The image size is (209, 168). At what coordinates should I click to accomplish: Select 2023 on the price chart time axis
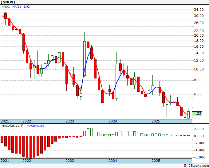[x=70, y=121]
